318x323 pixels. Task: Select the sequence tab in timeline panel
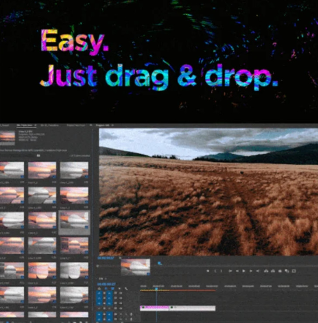(x=101, y=278)
